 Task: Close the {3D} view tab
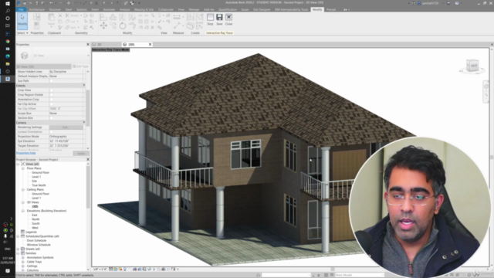150,45
